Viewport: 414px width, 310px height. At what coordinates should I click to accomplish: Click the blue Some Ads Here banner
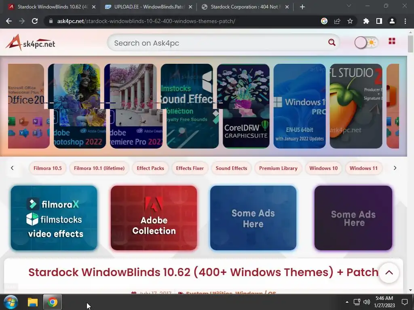pos(253,218)
